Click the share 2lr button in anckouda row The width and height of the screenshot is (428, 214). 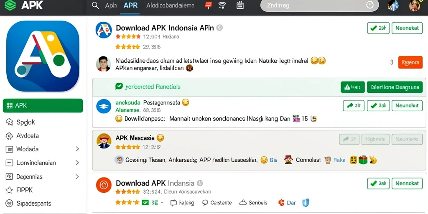coord(354,105)
